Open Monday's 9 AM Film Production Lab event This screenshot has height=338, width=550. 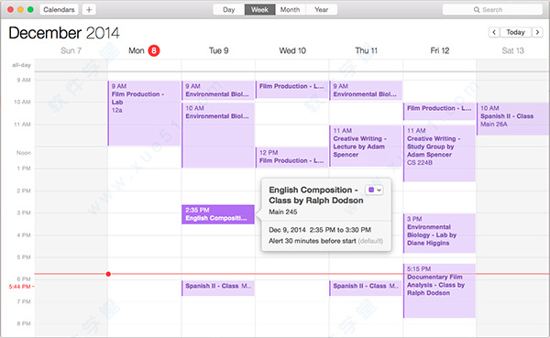[144, 114]
